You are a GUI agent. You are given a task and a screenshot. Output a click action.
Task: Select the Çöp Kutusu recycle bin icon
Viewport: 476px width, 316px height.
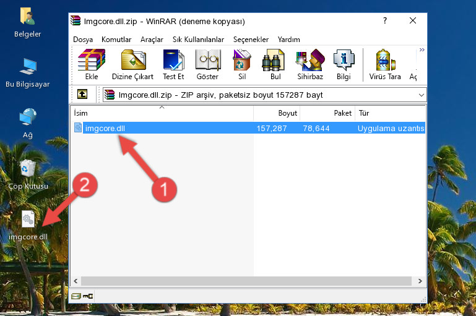pos(28,174)
